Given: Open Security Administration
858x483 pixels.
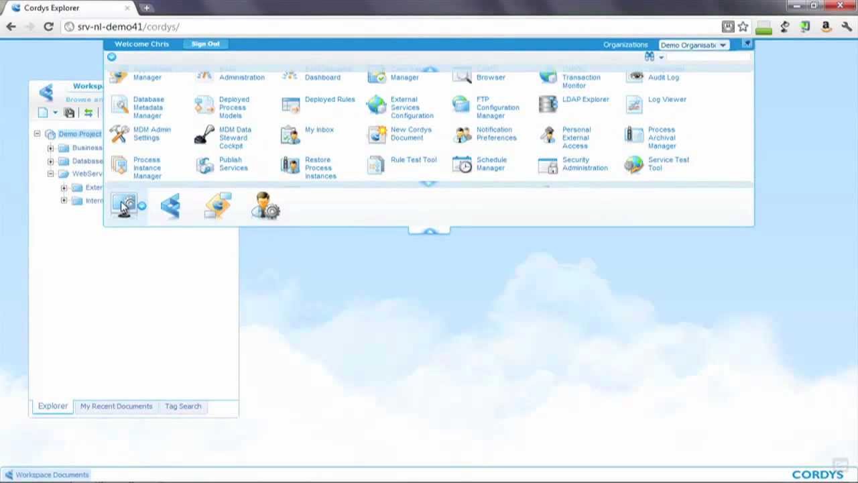Looking at the screenshot, I should click(548, 164).
